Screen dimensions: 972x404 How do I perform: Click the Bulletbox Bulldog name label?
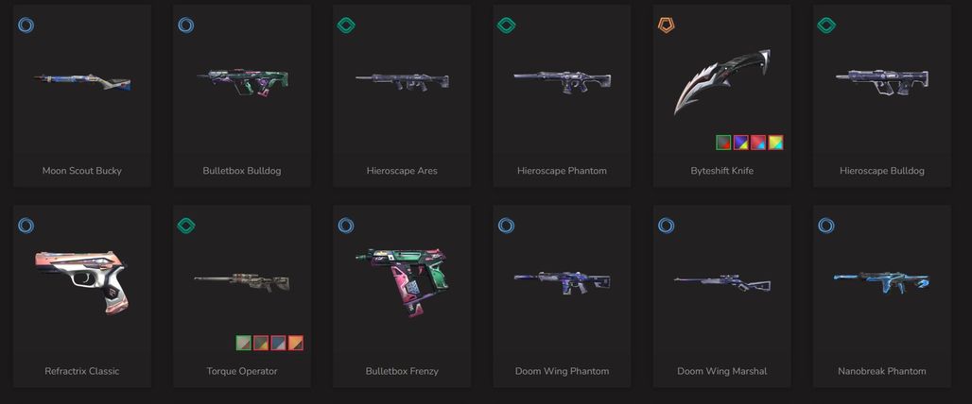[x=242, y=171]
